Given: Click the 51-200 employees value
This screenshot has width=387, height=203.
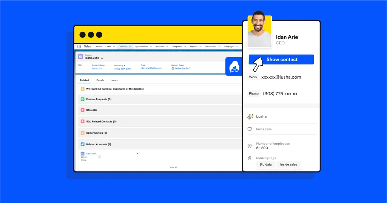Looking at the screenshot, I should 262,148.
